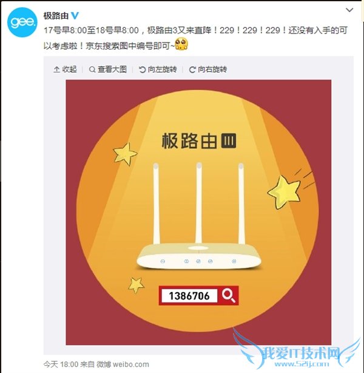364x373 pixels.
Task: Click the large yellow star right of the router
Action: pos(284,192)
